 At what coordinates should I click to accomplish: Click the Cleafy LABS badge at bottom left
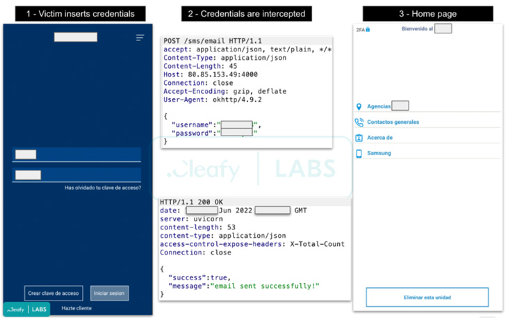click(27, 309)
